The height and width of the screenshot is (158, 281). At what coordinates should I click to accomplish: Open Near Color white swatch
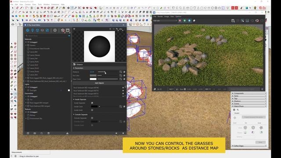93,79
